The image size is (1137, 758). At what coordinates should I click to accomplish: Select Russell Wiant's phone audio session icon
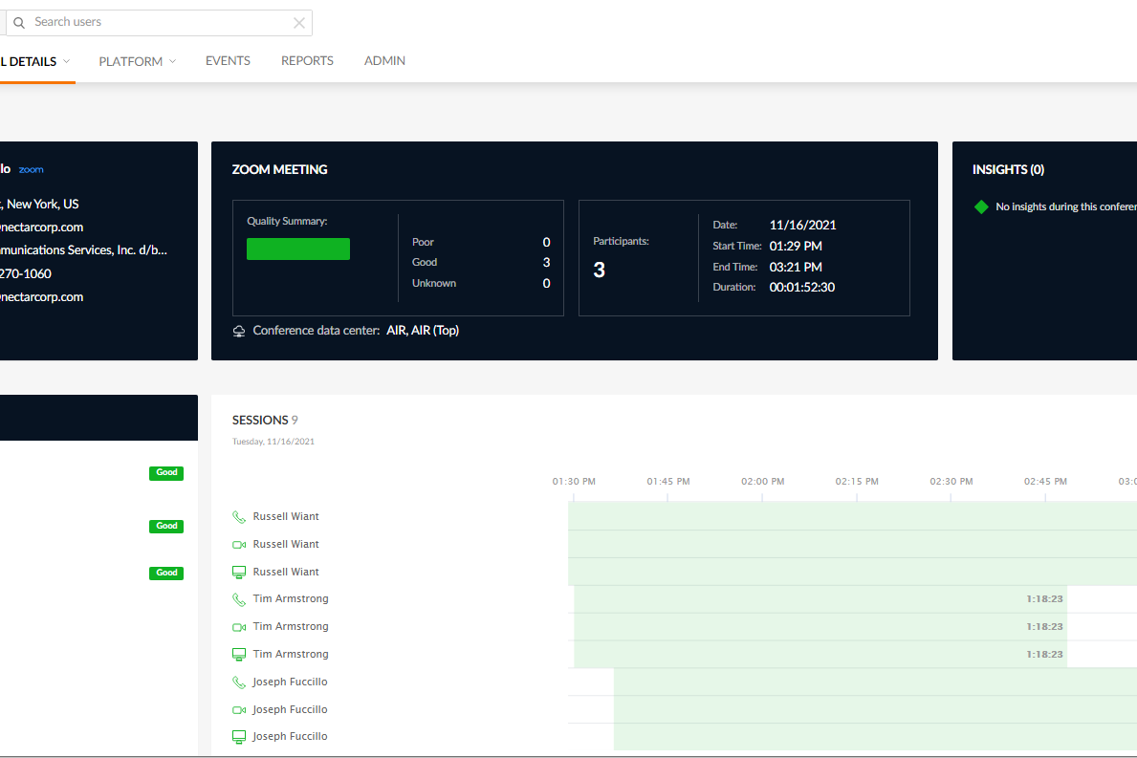pyautogui.click(x=238, y=517)
